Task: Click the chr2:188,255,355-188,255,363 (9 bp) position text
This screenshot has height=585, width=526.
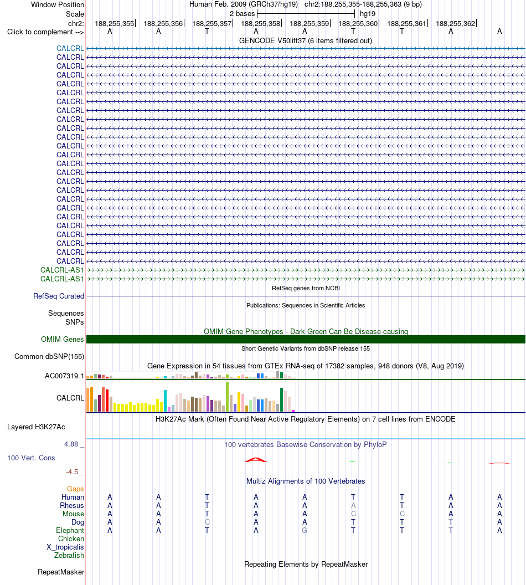Action: point(363,4)
